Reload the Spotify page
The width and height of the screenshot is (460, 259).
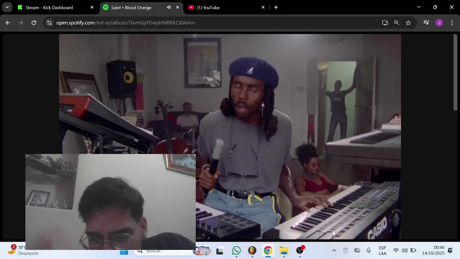(x=34, y=23)
